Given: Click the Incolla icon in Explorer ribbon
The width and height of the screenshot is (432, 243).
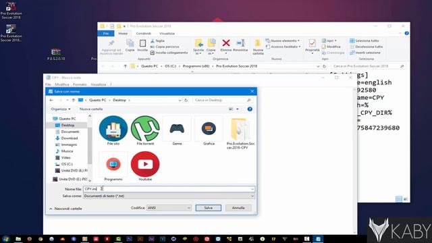Looking at the screenshot, I should 142,43.
